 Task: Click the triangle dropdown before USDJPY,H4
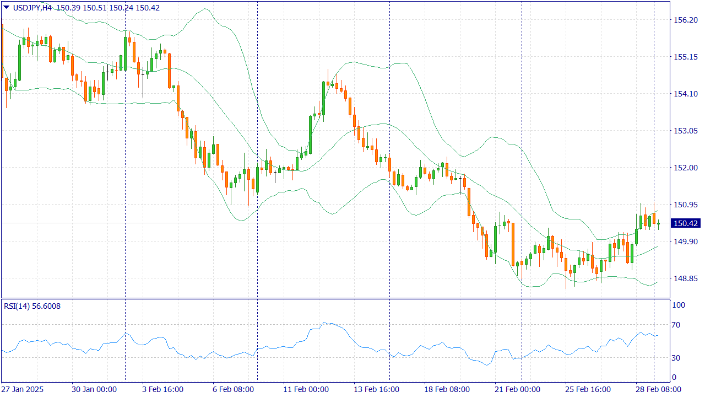tap(6, 7)
